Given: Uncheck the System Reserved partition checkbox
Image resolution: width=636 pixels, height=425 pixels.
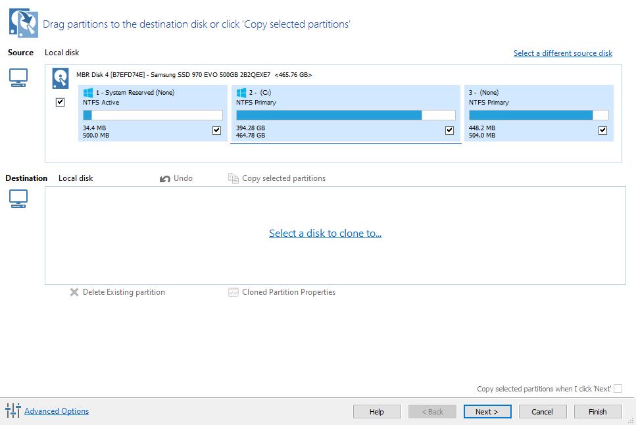Looking at the screenshot, I should (216, 130).
